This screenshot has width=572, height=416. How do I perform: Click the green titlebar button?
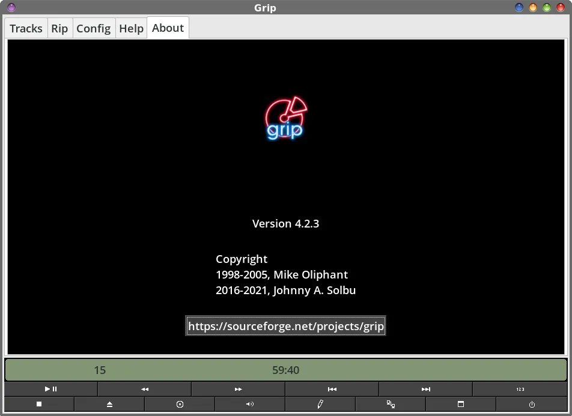coord(547,7)
